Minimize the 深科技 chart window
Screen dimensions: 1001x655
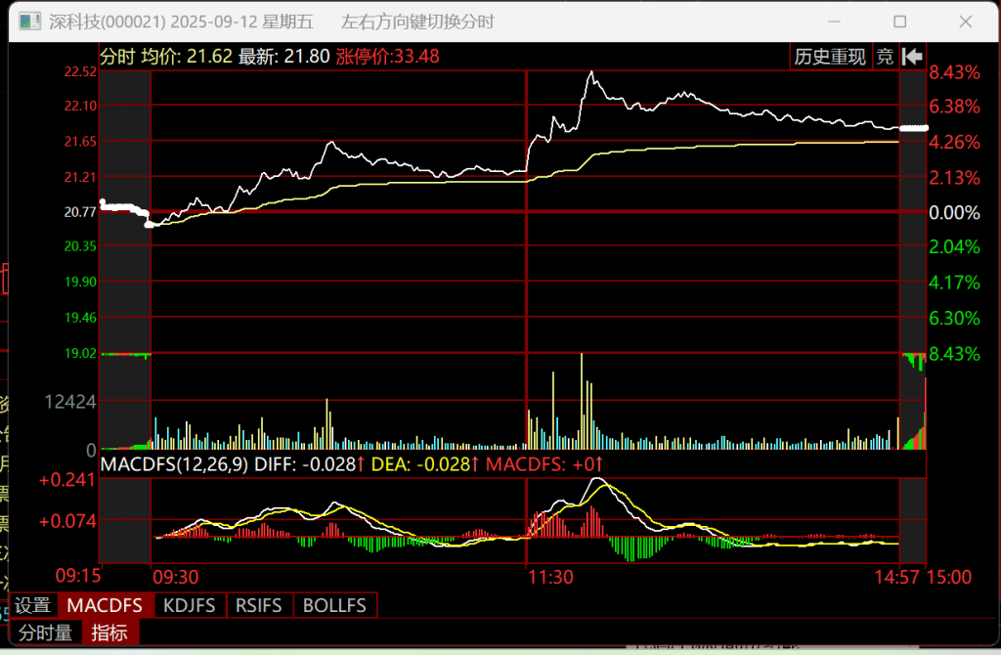tap(834, 22)
